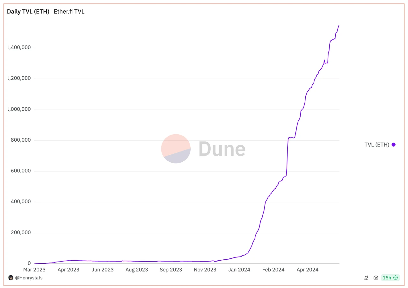The image size is (408, 288).
Task: Click the Dune watermark text
Action: 222,149
